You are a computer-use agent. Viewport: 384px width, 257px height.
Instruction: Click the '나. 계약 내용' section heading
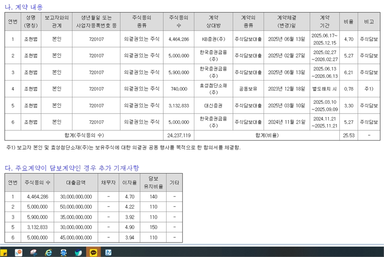click(23, 7)
